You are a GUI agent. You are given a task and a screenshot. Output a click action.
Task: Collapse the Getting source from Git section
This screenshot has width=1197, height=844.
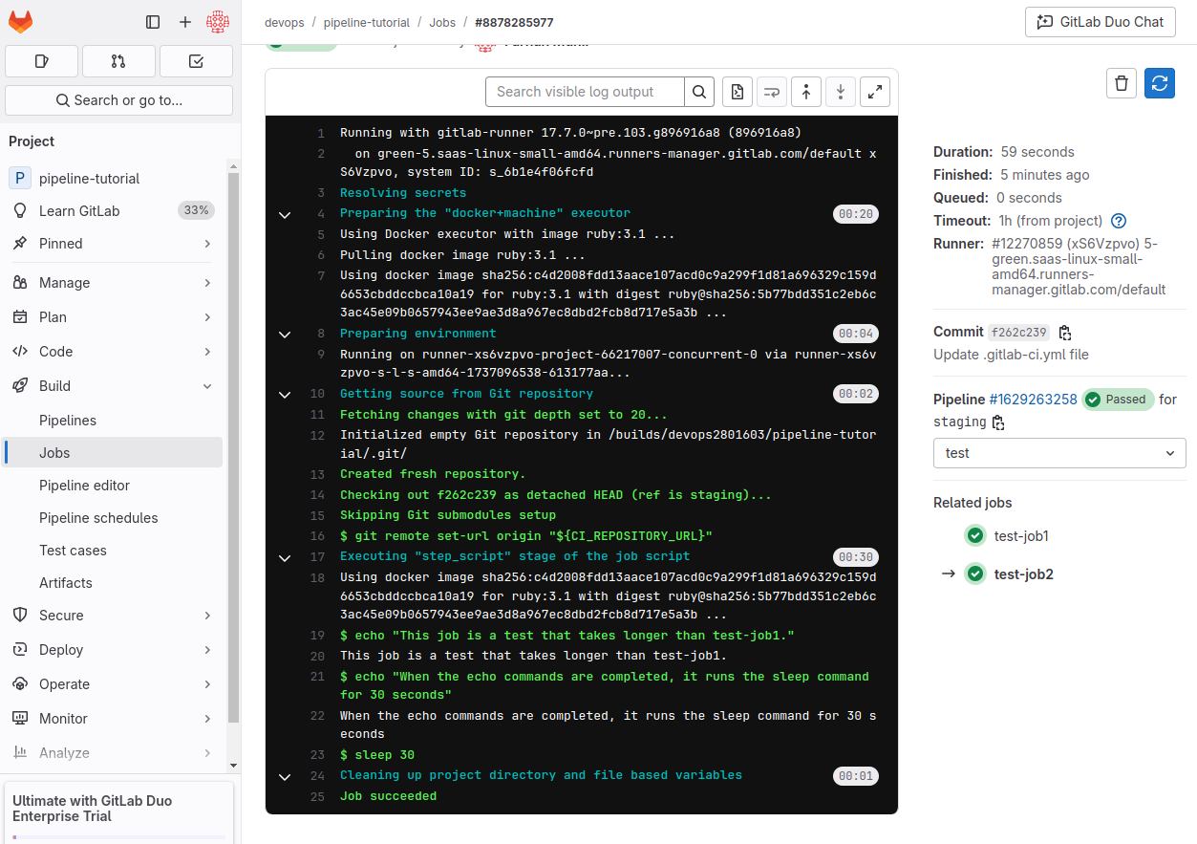pyautogui.click(x=284, y=395)
